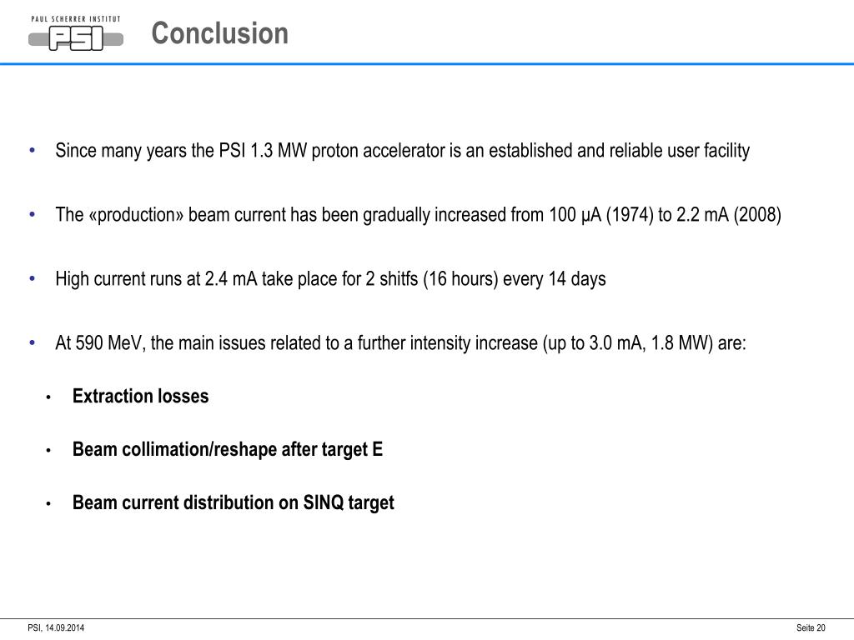This screenshot has height=640, width=854.
Task: Click the «production» beam current sentence
Action: (419, 215)
